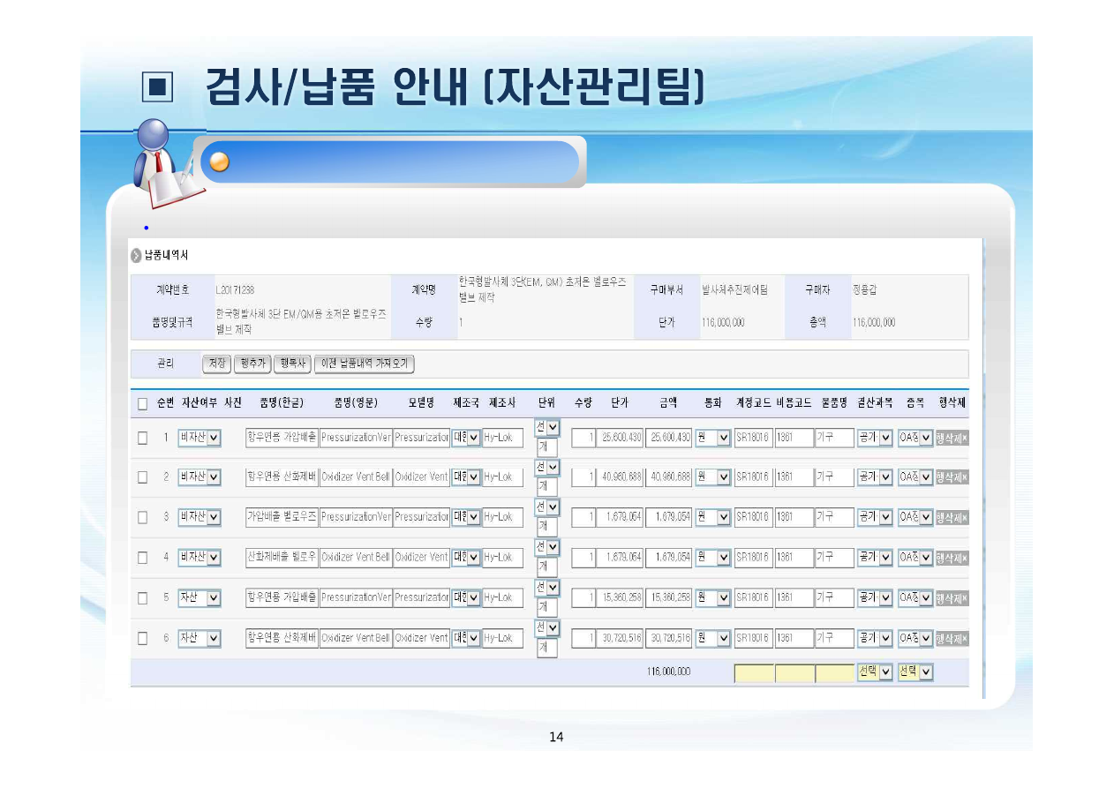Tick the select-all checkbox in table header
1114x788 pixels.
click(142, 403)
